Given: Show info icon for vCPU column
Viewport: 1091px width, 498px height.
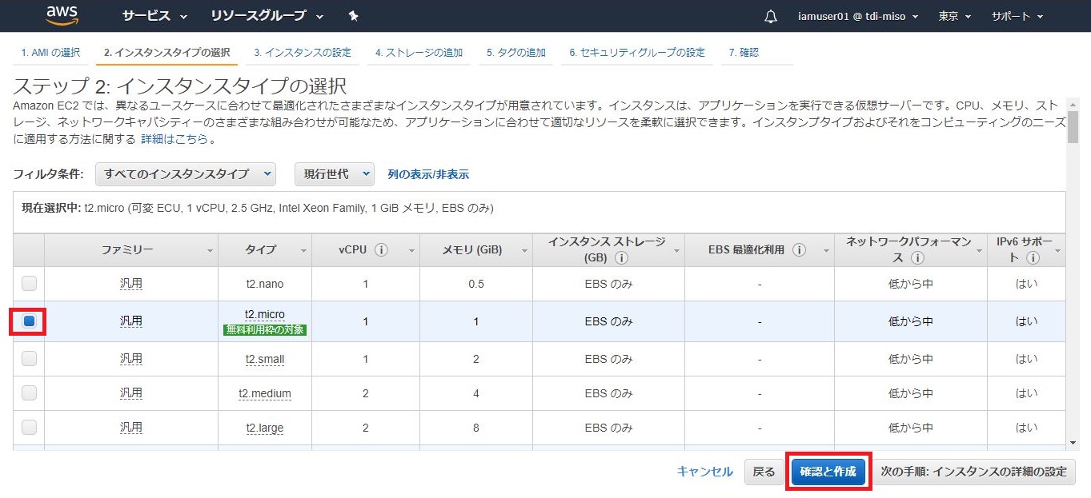Looking at the screenshot, I should pos(381,249).
